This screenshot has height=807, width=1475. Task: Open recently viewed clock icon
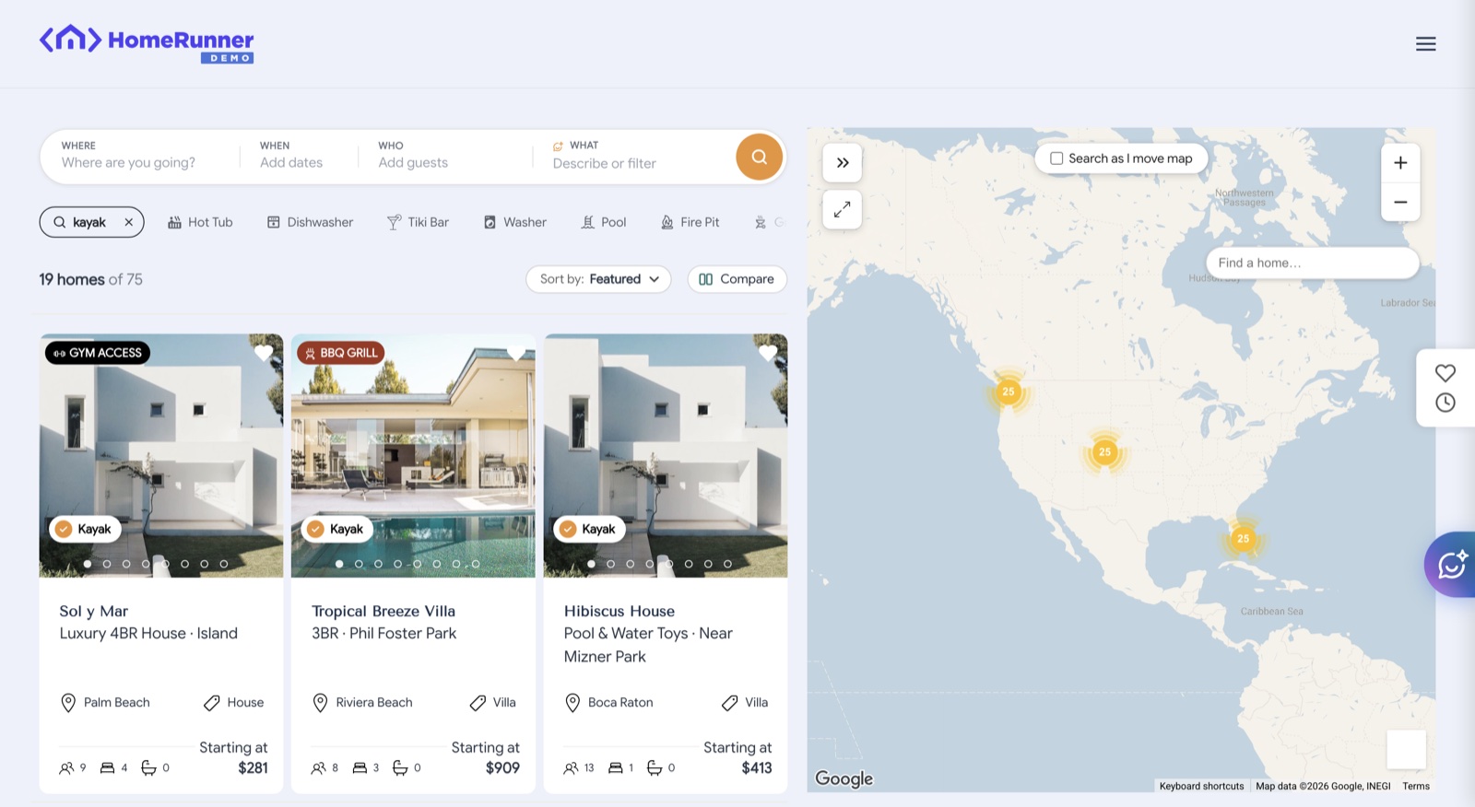click(x=1445, y=403)
